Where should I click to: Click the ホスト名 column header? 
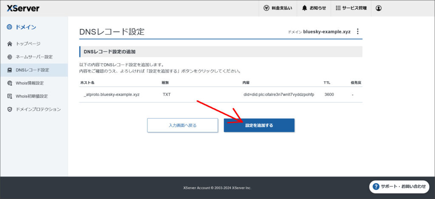(88, 83)
